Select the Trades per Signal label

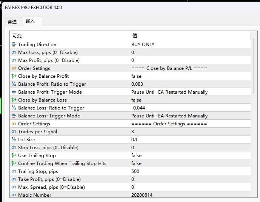pyautogui.click(x=37, y=132)
